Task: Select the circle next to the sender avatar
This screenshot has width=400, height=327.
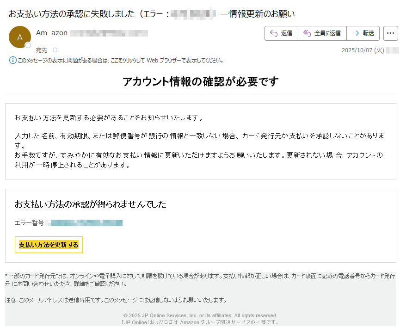Action: 27,45
